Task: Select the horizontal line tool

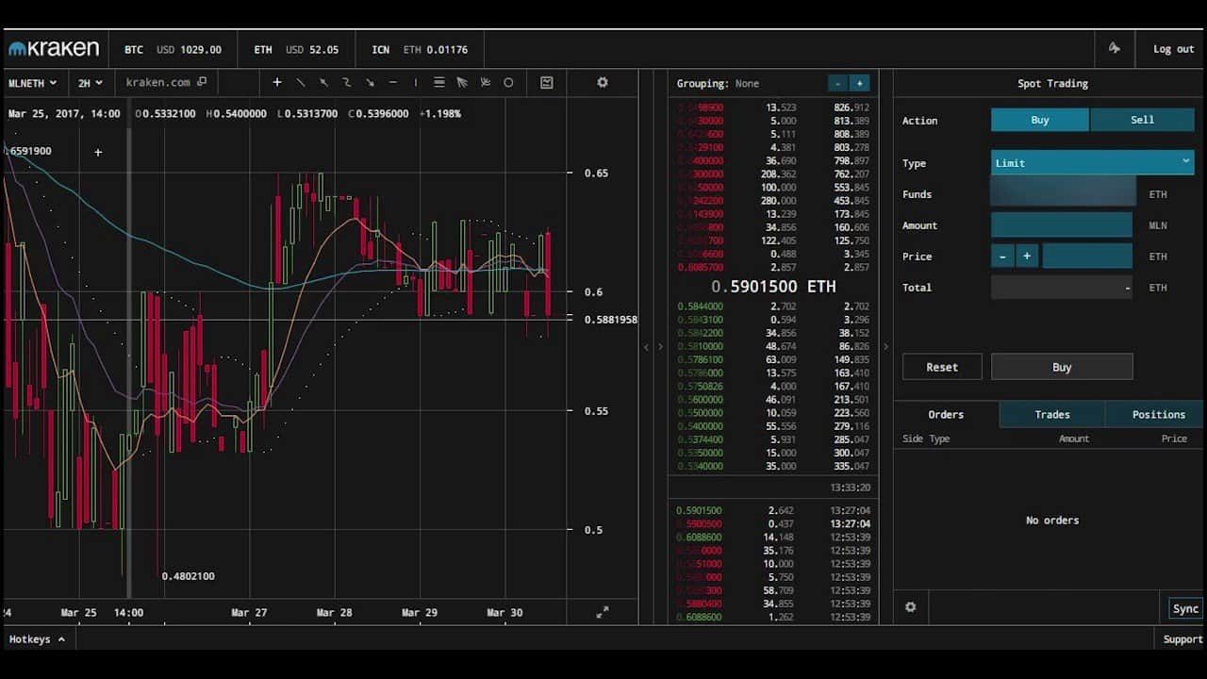Action: (x=393, y=83)
